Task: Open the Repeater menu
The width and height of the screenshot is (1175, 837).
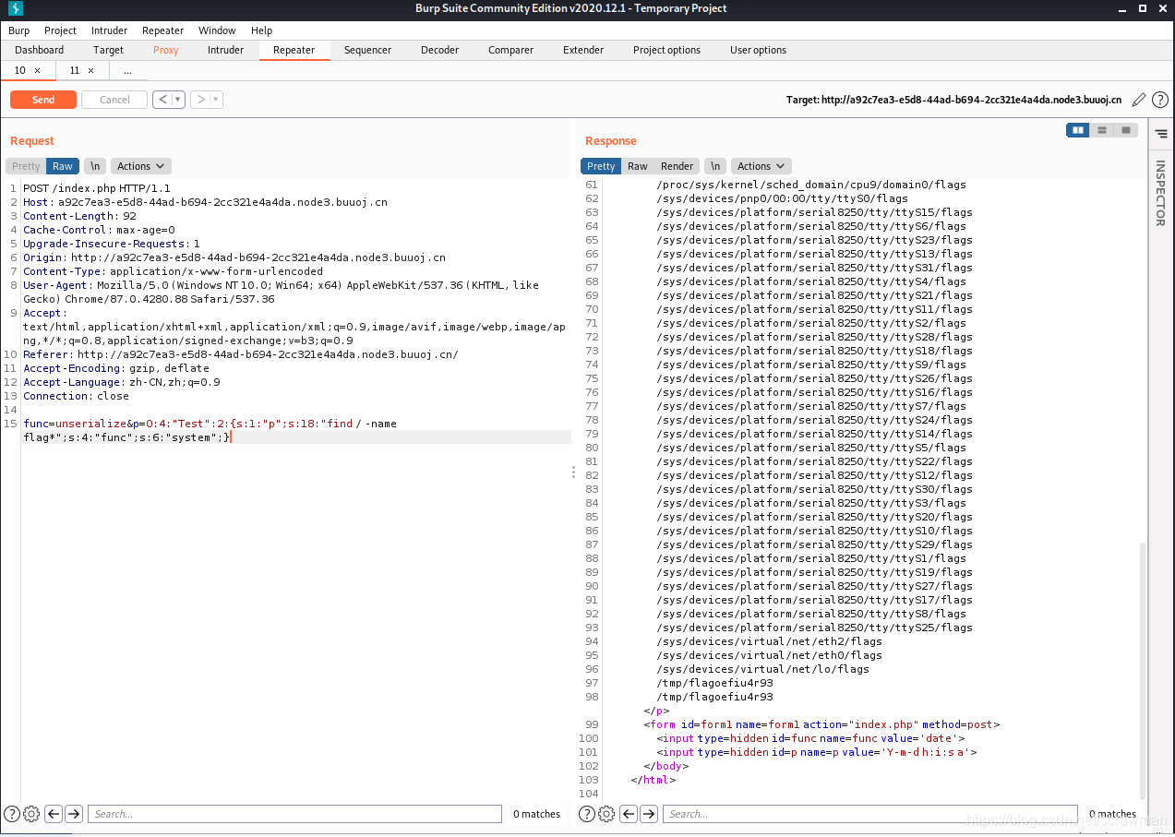Action: coord(162,30)
